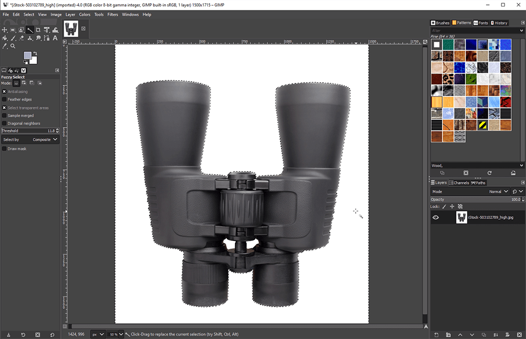The width and height of the screenshot is (526, 339).
Task: Open the Filters menu
Action: point(112,14)
